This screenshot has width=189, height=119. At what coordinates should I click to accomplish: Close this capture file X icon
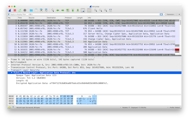(x=41, y=10)
